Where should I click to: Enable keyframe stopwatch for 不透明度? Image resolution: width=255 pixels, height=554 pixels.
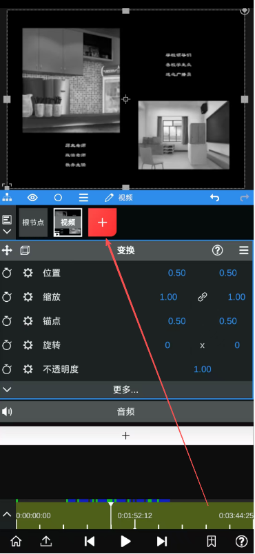(x=7, y=369)
